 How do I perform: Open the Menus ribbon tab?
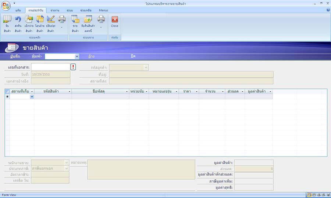click(103, 10)
